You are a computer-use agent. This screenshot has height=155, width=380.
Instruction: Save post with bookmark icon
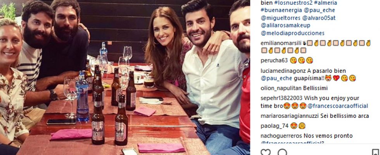pos(375,152)
